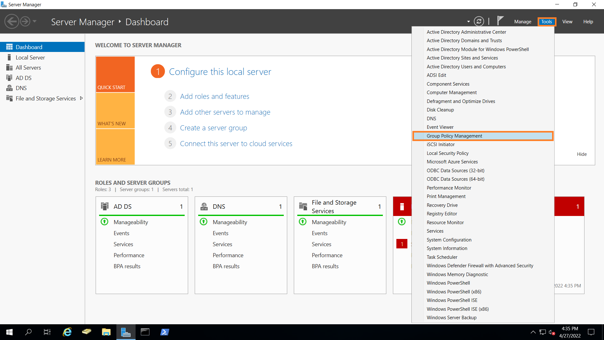Open AD DS Manageability status icon
This screenshot has width=604, height=340.
[104, 222]
